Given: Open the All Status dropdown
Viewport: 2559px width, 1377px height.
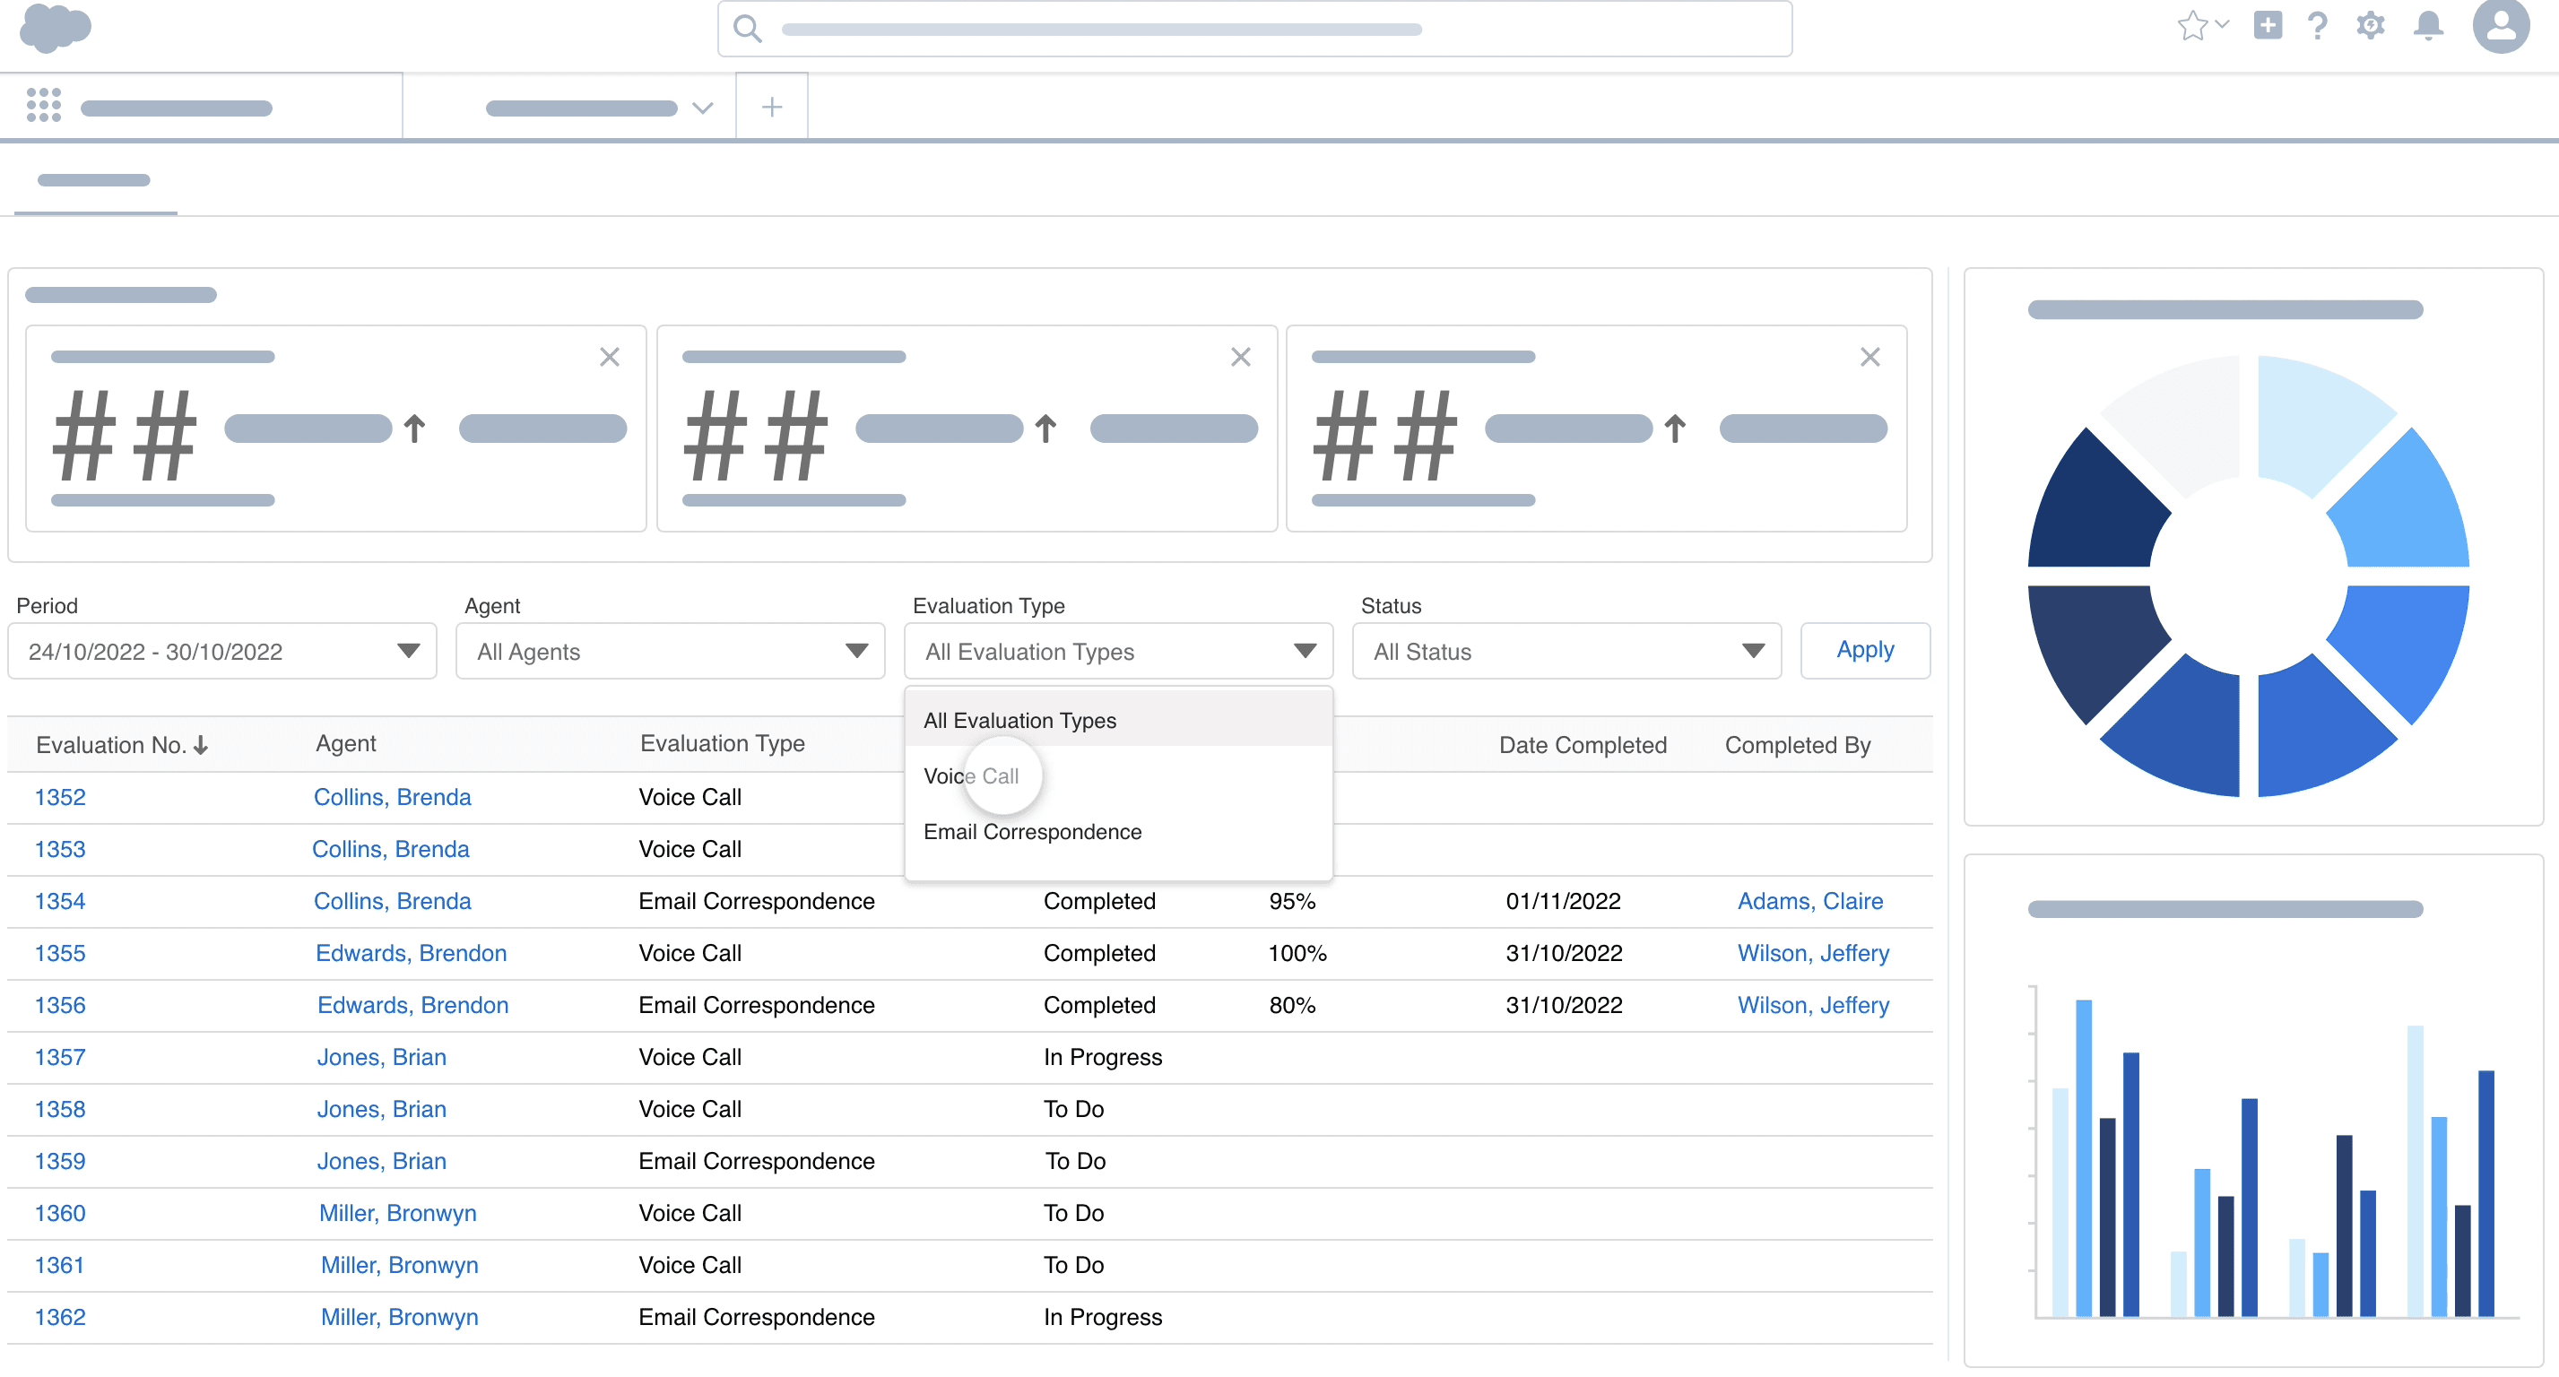Looking at the screenshot, I should point(1566,651).
